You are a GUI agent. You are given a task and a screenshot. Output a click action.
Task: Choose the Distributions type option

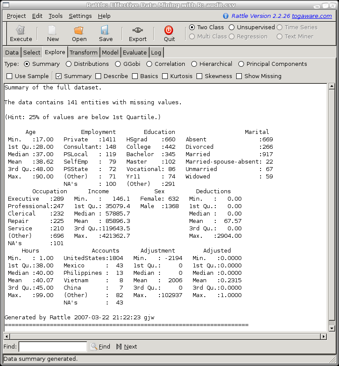tap(68, 64)
